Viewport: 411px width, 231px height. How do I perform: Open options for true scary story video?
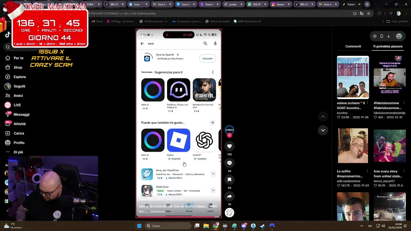point(404,171)
